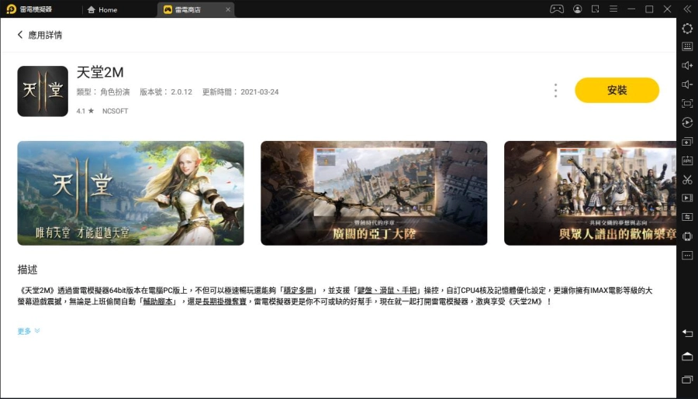Close the 雷電商店 tab
The height and width of the screenshot is (399, 698).
pos(228,9)
